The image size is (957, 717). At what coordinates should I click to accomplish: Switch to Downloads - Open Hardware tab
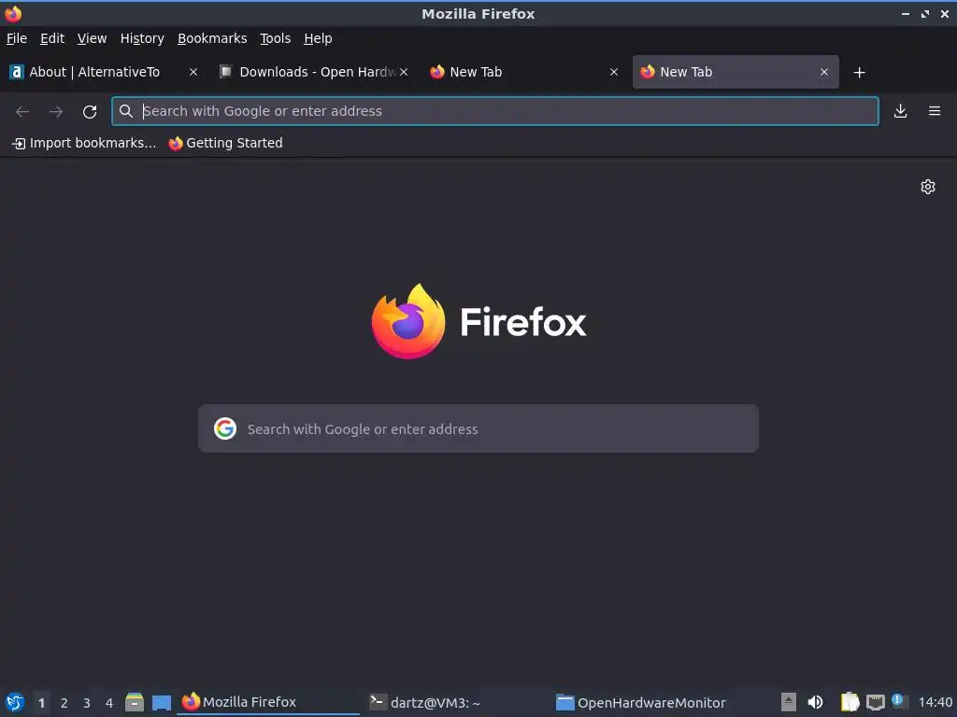pos(314,72)
